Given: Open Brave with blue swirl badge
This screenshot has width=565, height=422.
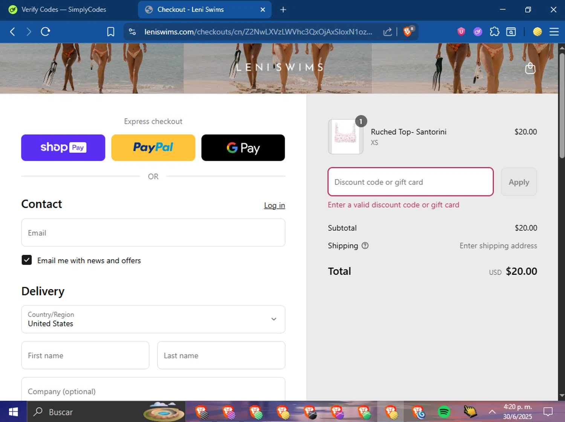Looking at the screenshot, I should pyautogui.click(x=418, y=412).
